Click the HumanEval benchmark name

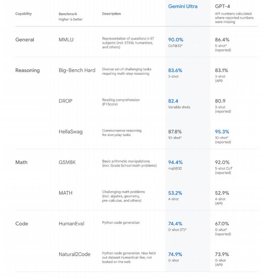point(71,224)
